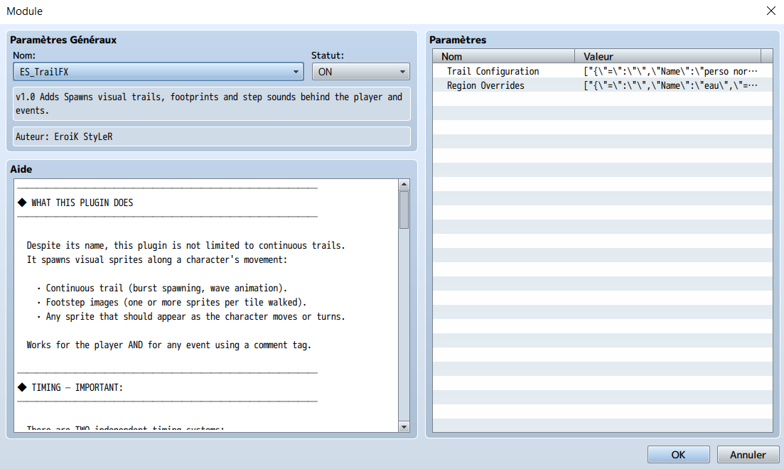Click the plugin description text starting v1.0
This screenshot has height=469, width=784.
point(211,104)
